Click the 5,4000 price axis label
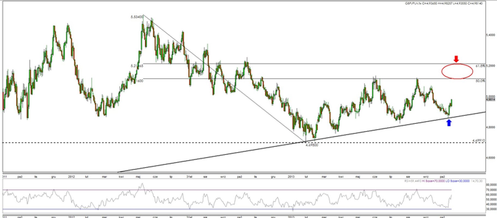Screen dimensions: 497x218 491,35
